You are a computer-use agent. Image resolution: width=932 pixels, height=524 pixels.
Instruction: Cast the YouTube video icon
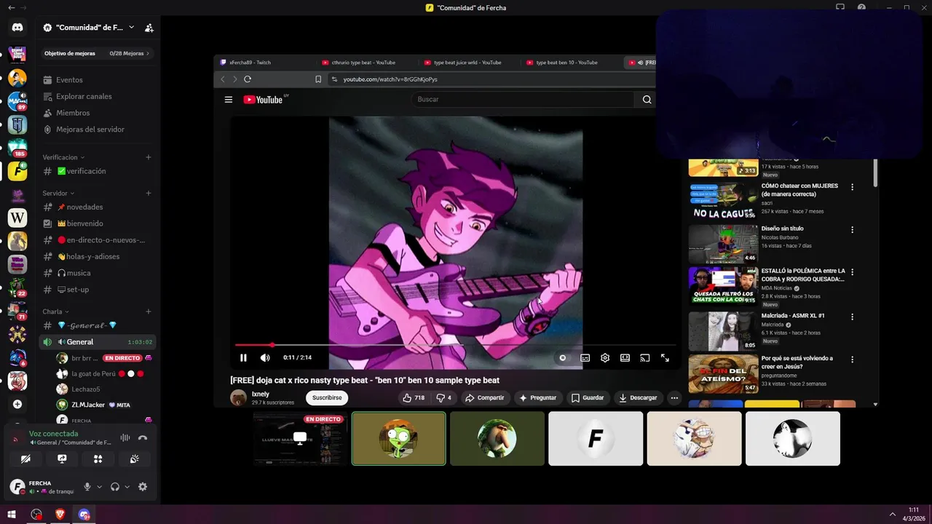(645, 357)
